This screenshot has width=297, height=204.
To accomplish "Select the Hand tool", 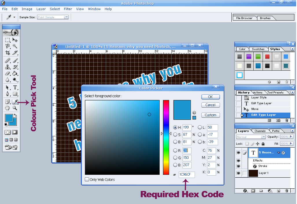I will coord(8,108).
